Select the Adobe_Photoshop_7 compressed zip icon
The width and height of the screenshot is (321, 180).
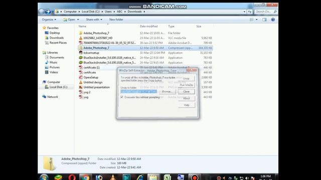81,48
